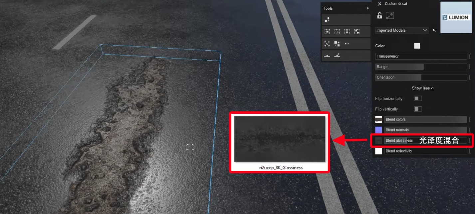
Task: Select the category objects selection icon
Action: click(x=357, y=32)
